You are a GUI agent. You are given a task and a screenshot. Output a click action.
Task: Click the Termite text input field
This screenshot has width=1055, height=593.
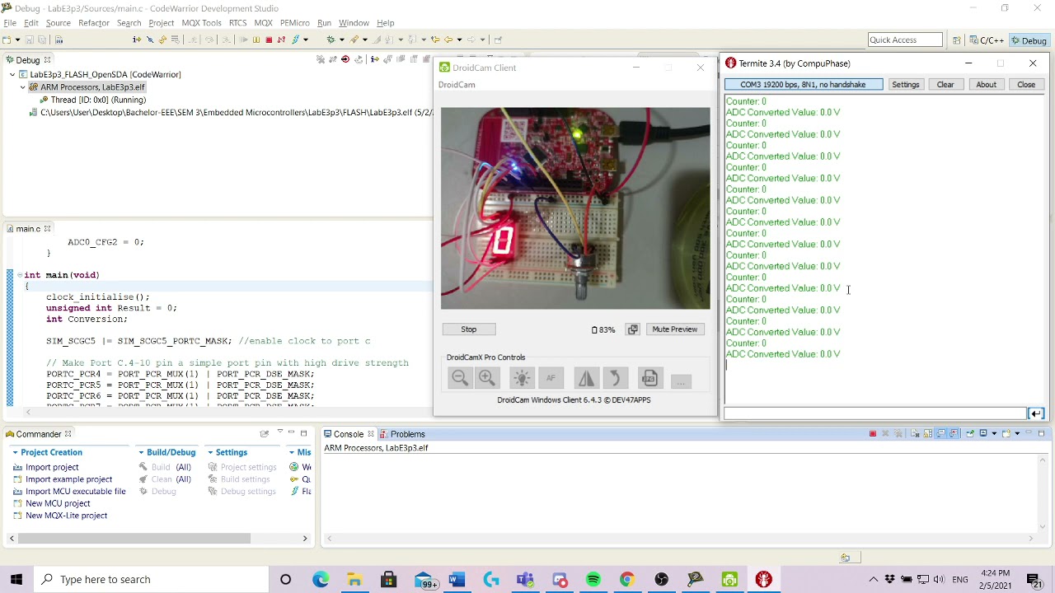(875, 413)
